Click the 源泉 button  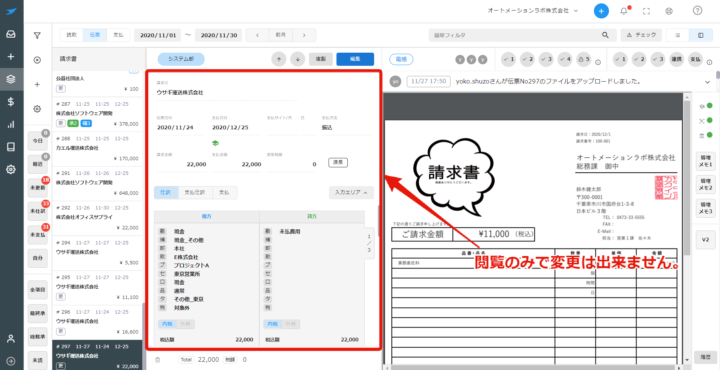click(338, 162)
